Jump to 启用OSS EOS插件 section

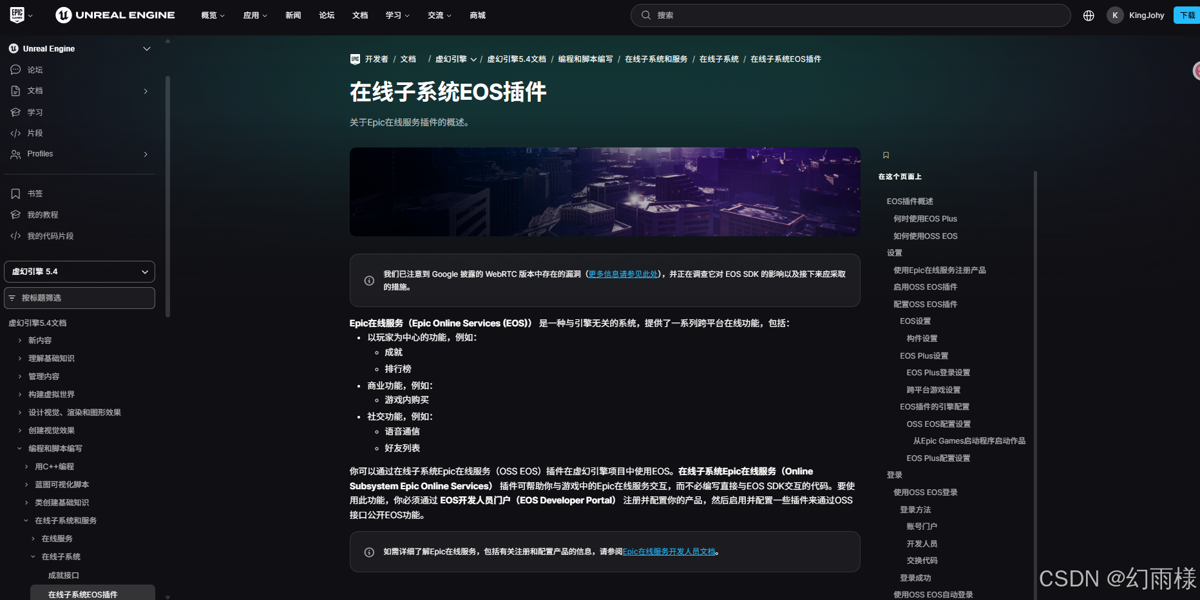925,287
